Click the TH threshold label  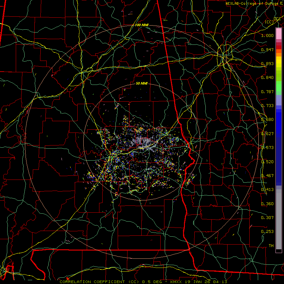coord(271,246)
